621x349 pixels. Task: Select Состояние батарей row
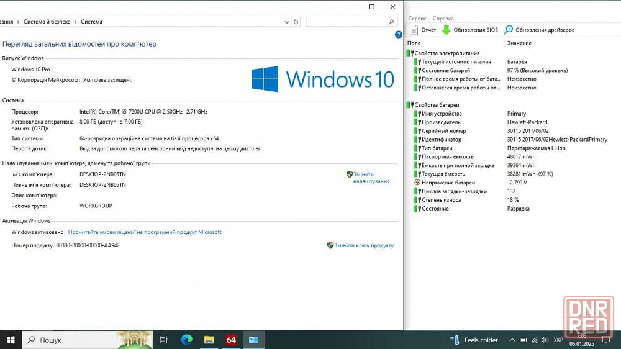click(511, 71)
